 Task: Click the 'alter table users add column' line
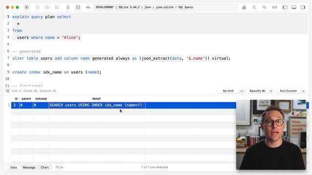[121, 58]
